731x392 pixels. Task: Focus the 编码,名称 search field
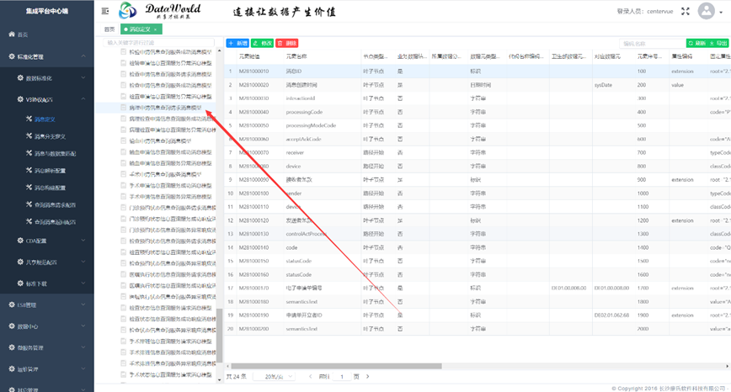(x=652, y=43)
